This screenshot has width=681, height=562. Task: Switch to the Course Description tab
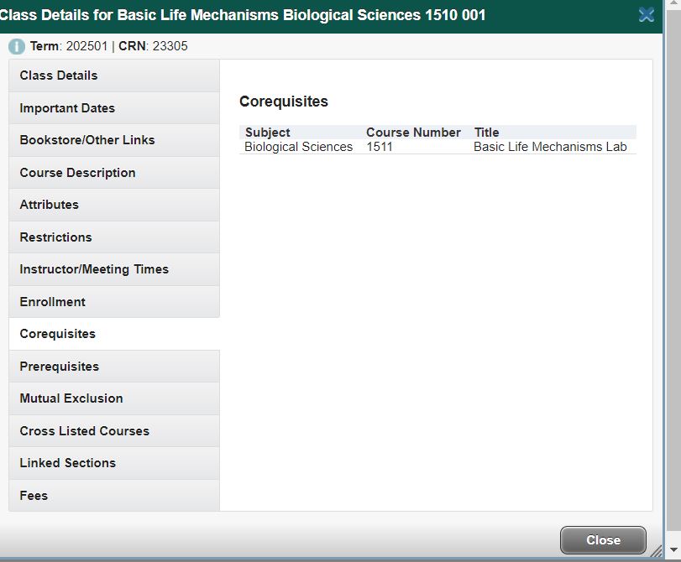[x=114, y=173]
